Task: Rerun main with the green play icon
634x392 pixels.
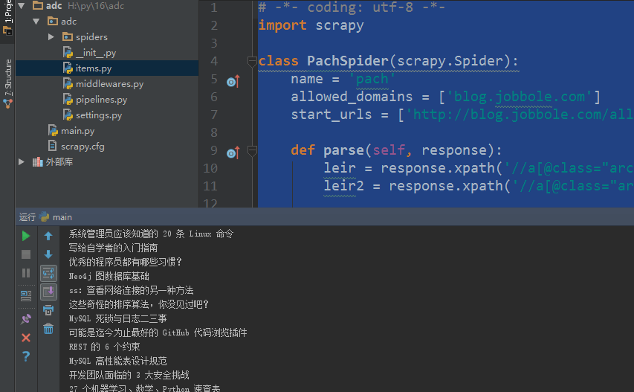Action: [26, 236]
